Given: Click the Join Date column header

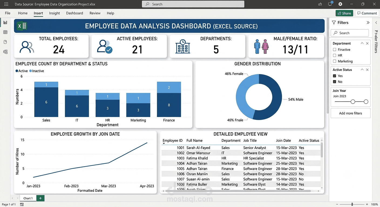Looking at the screenshot, I should 283,140.
